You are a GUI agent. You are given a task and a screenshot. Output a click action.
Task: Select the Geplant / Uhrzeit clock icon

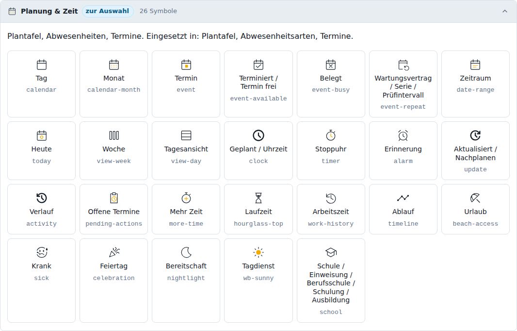point(258,135)
